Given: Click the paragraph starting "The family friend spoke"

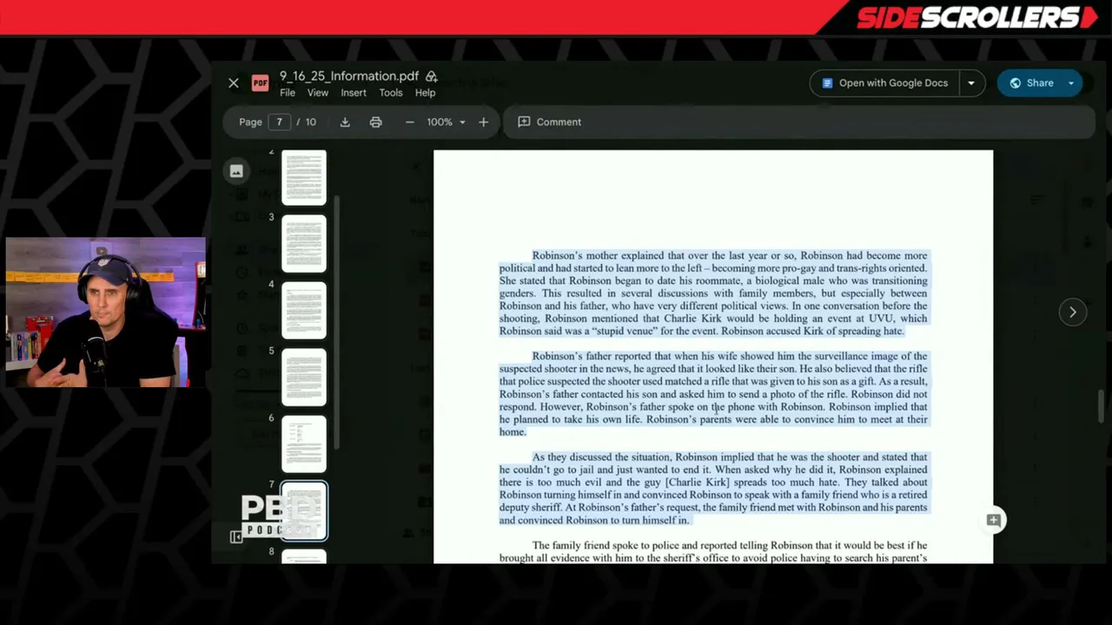Looking at the screenshot, I should tap(713, 552).
